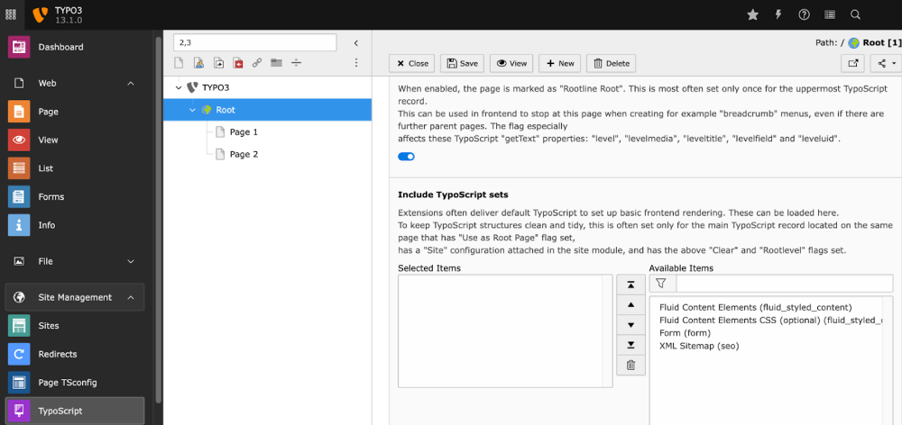Open page tree options three-dot menu

click(x=356, y=63)
